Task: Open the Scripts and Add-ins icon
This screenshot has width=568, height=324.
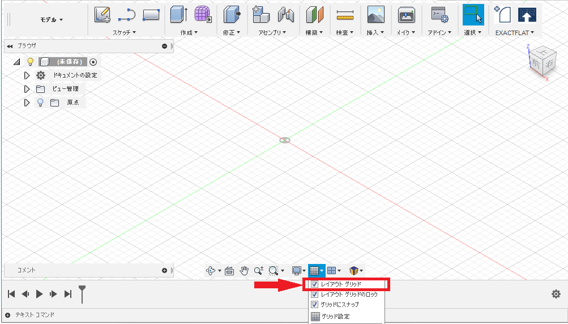Action: click(439, 15)
